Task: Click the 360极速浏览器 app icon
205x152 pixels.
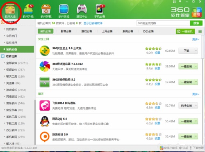Action: [45, 67]
